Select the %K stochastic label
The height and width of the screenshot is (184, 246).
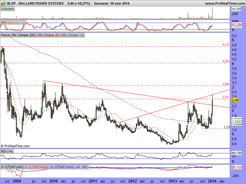pyautogui.click(x=3, y=22)
